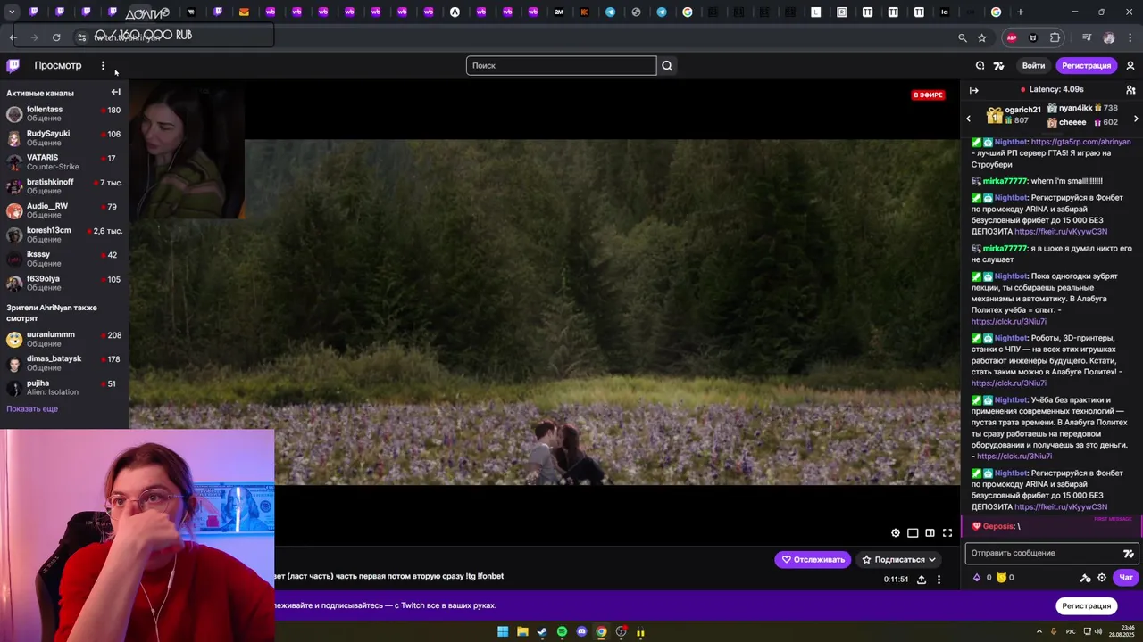The height and width of the screenshot is (642, 1143).
Task: Click the Войти login button
Action: click(x=1033, y=65)
